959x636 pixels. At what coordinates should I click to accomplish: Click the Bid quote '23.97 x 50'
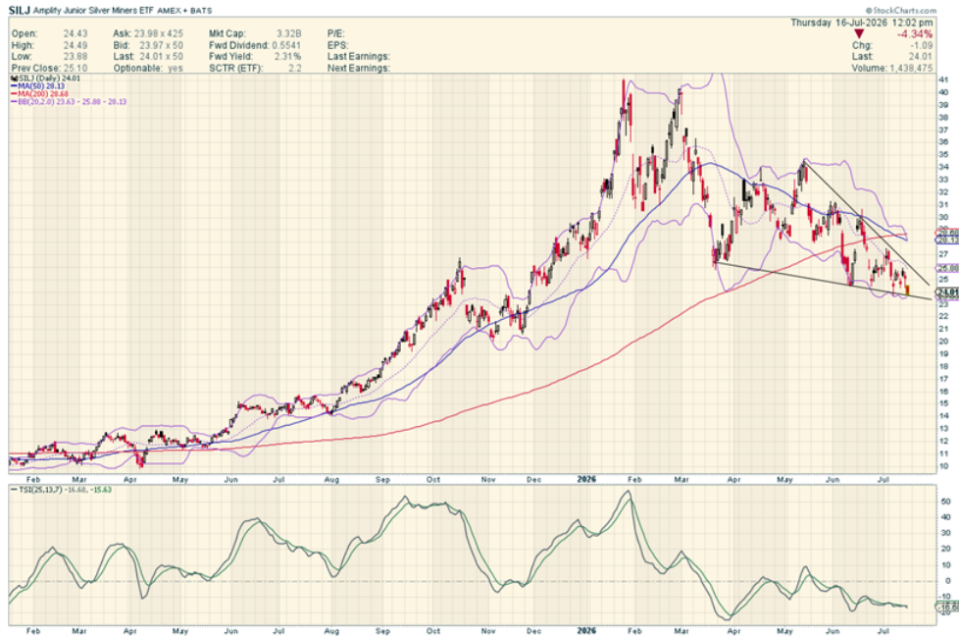click(x=161, y=45)
